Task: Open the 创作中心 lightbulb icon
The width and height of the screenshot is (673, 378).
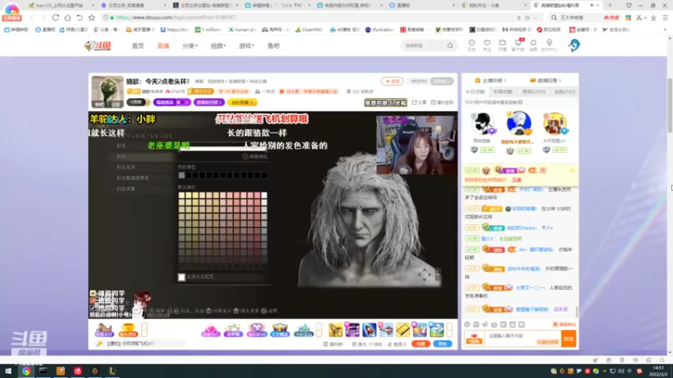Action: (x=549, y=45)
